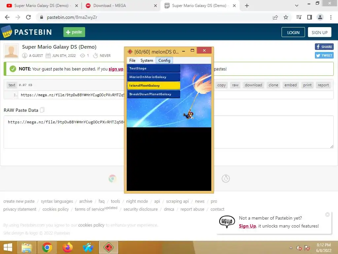Click the muted volume icon in system tray
This screenshot has width=338, height=254.
pos(299,248)
